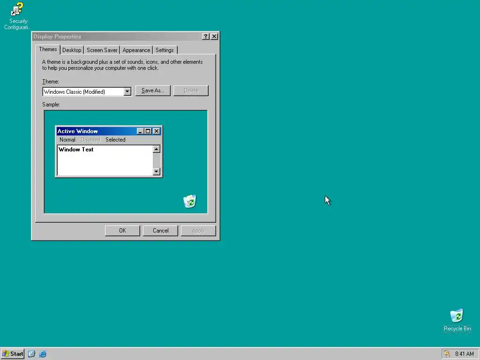Click the Save As... button

[x=153, y=90]
